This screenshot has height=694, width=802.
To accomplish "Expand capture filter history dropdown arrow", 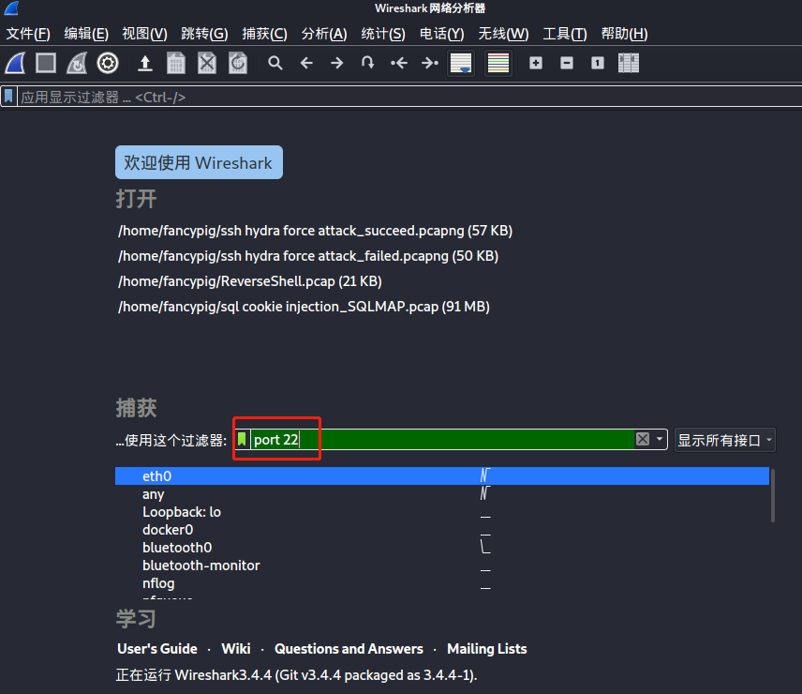I will [660, 439].
